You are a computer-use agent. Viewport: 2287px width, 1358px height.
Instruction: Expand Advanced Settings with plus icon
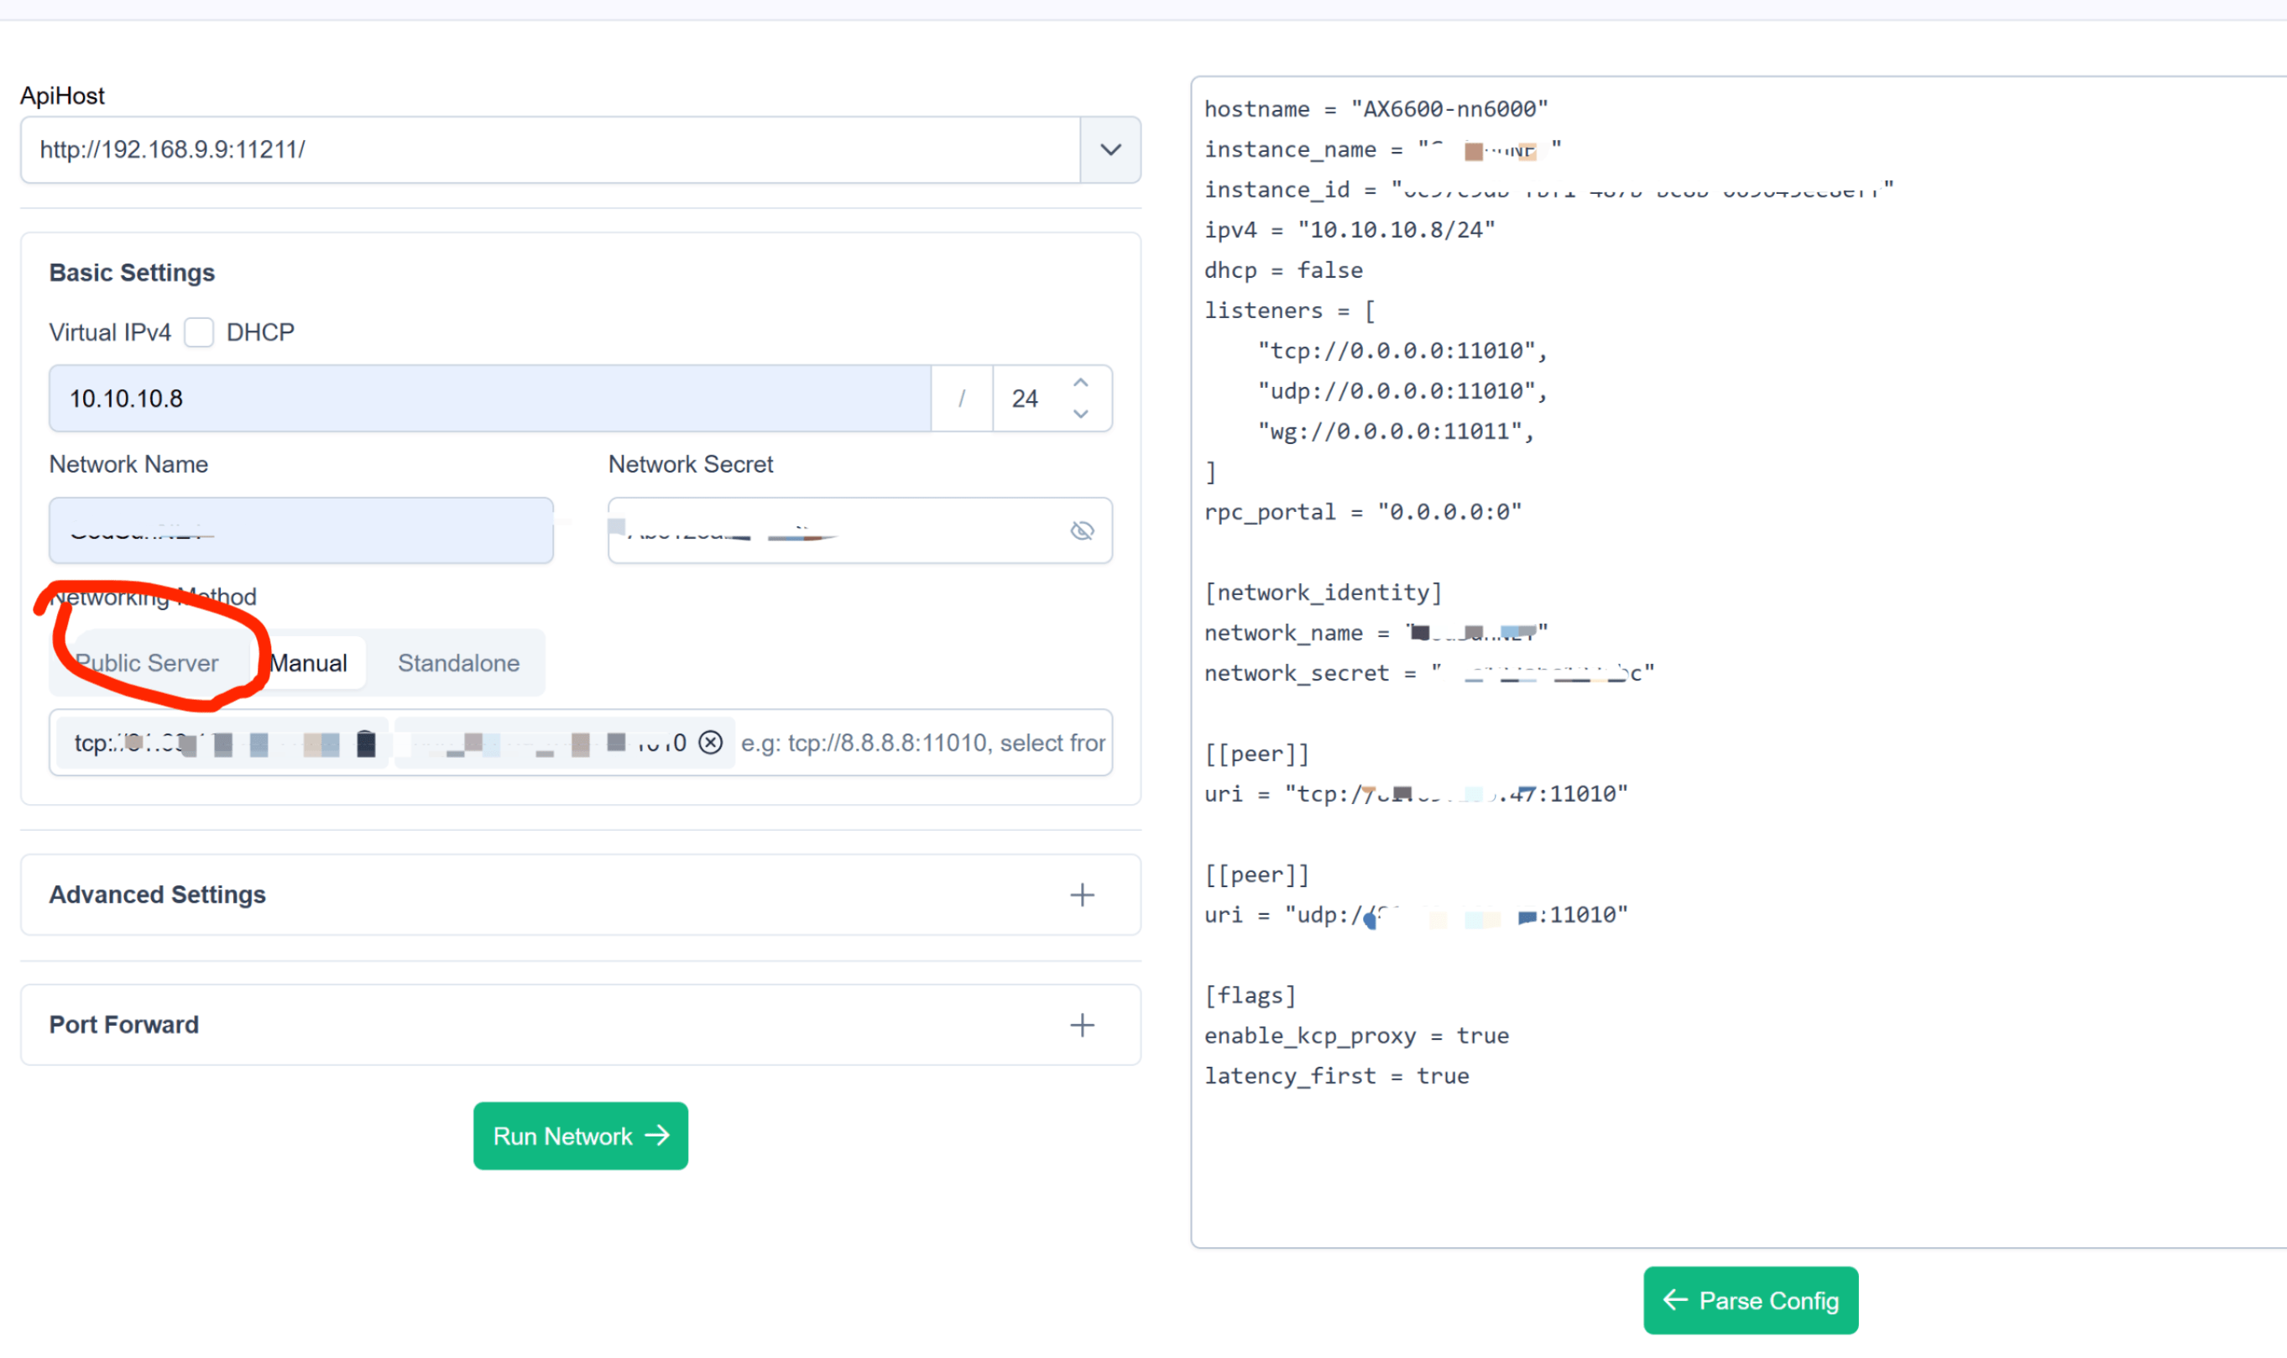click(x=1082, y=894)
